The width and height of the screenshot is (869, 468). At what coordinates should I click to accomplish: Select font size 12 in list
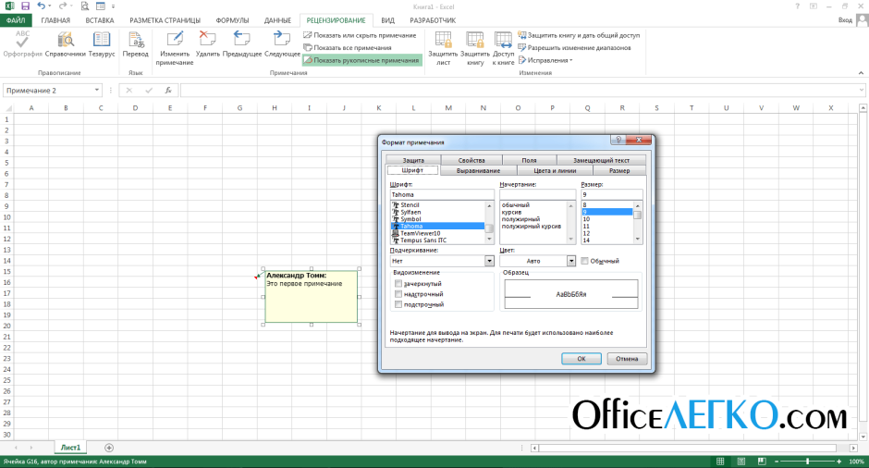(586, 233)
